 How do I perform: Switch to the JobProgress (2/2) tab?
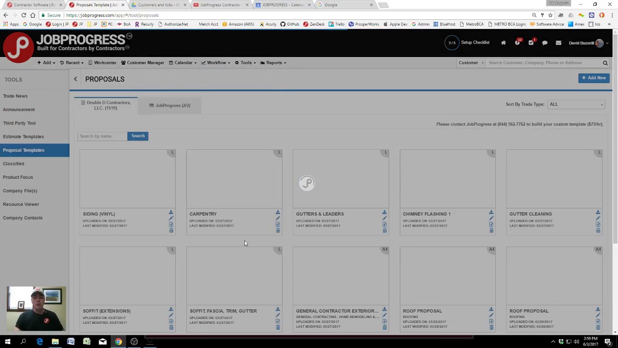pyautogui.click(x=169, y=105)
